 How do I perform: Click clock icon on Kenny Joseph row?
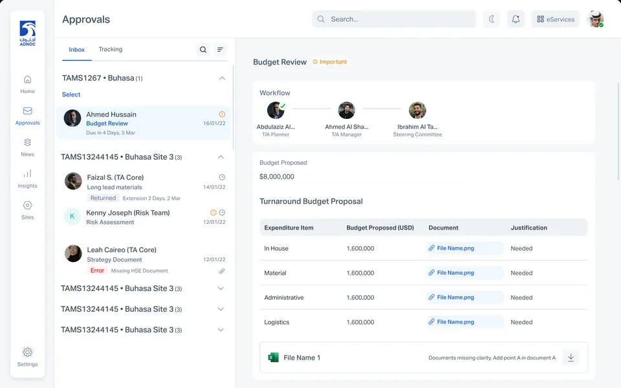point(222,213)
